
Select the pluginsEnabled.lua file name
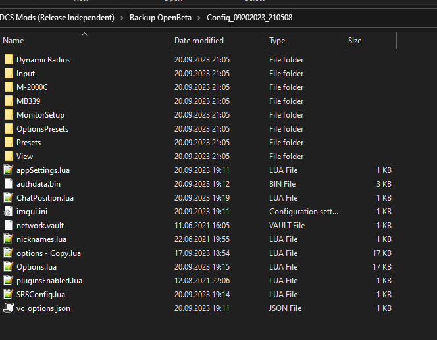click(49, 281)
